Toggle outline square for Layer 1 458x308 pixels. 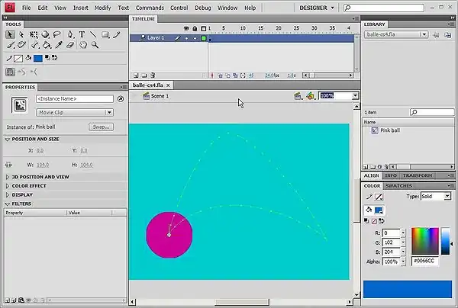204,37
